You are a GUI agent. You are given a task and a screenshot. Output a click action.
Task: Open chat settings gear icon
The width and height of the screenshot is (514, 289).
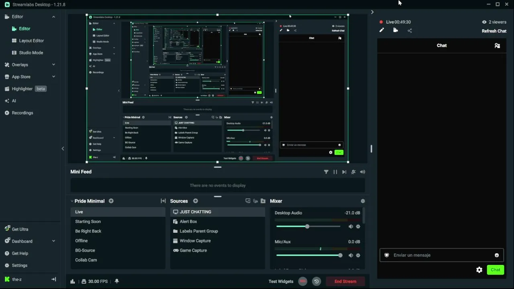479,270
